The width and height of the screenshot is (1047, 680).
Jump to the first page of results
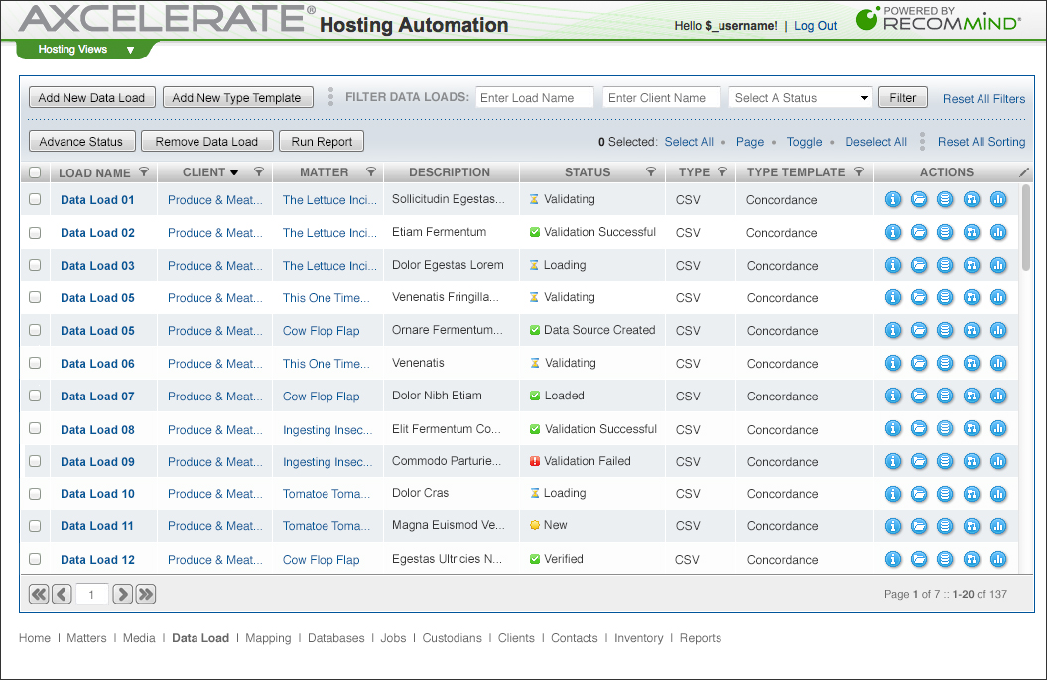(40, 594)
